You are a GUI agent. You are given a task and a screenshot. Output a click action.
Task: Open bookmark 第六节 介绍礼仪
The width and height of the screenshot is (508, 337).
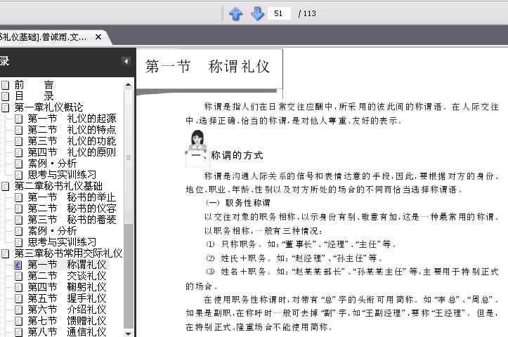point(67,310)
